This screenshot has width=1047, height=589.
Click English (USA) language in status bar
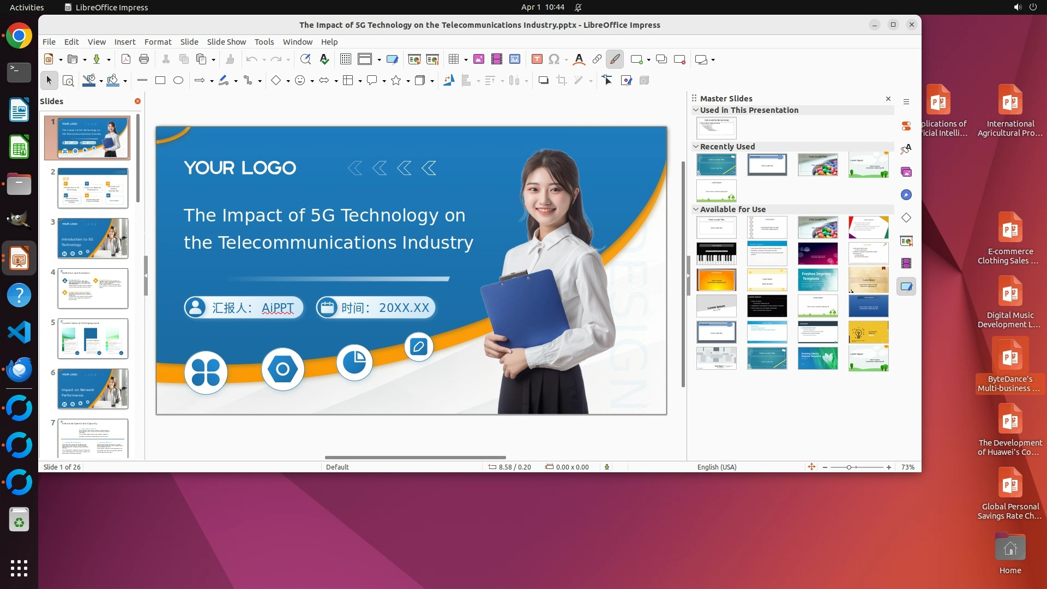tap(717, 467)
